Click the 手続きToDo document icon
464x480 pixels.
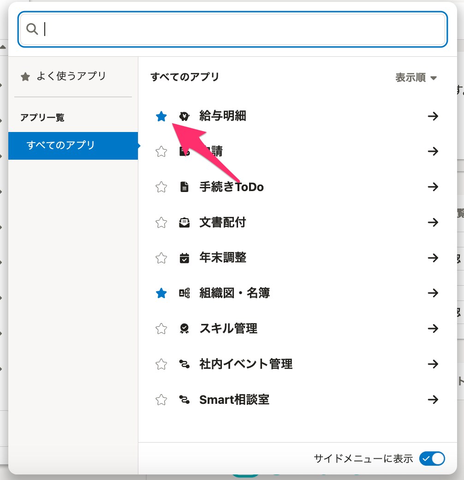(184, 187)
